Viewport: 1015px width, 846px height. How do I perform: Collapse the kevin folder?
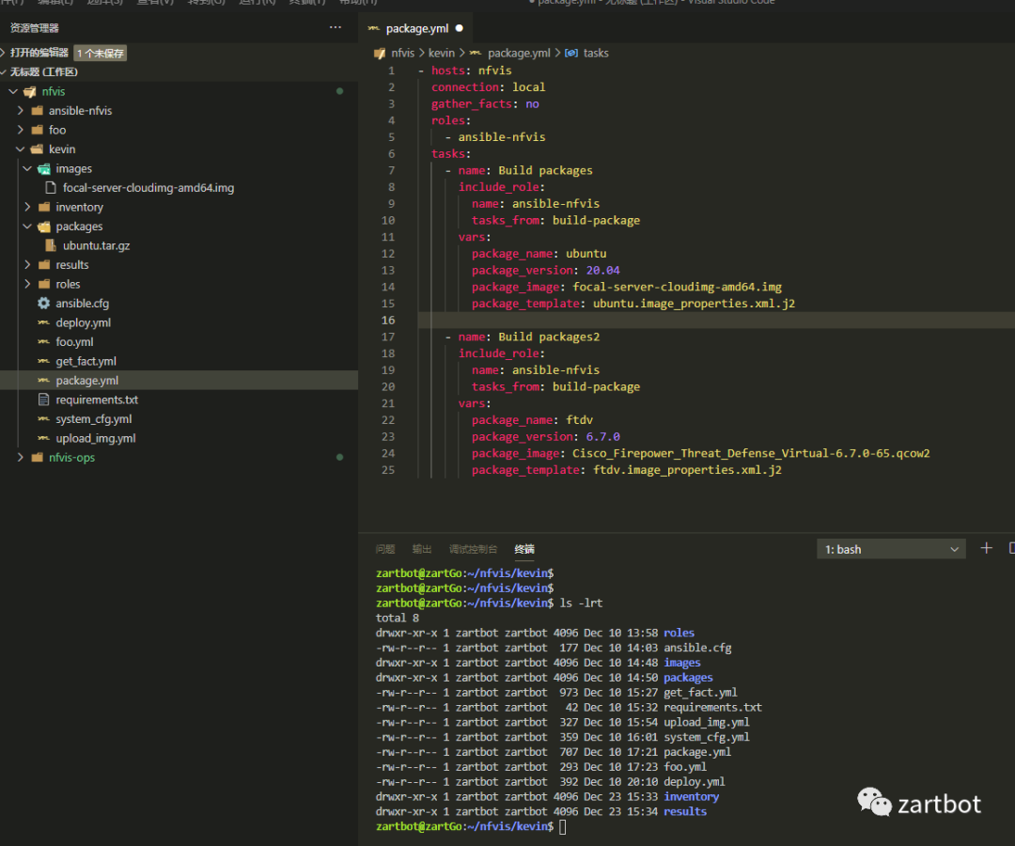click(x=21, y=149)
